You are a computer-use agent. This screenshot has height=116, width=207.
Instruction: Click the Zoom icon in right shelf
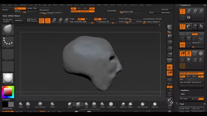(x=169, y=42)
